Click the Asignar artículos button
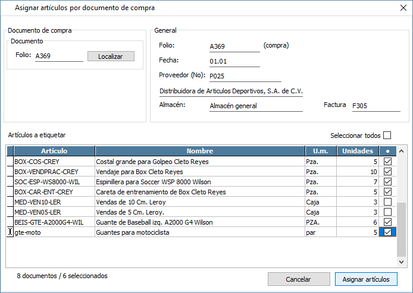Screen dimensions: 413x293 coord(367,279)
